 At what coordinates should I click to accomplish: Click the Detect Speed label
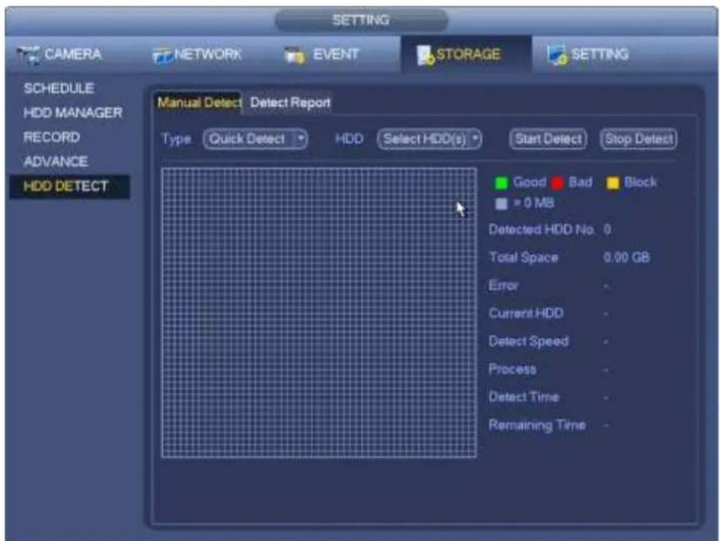(529, 342)
